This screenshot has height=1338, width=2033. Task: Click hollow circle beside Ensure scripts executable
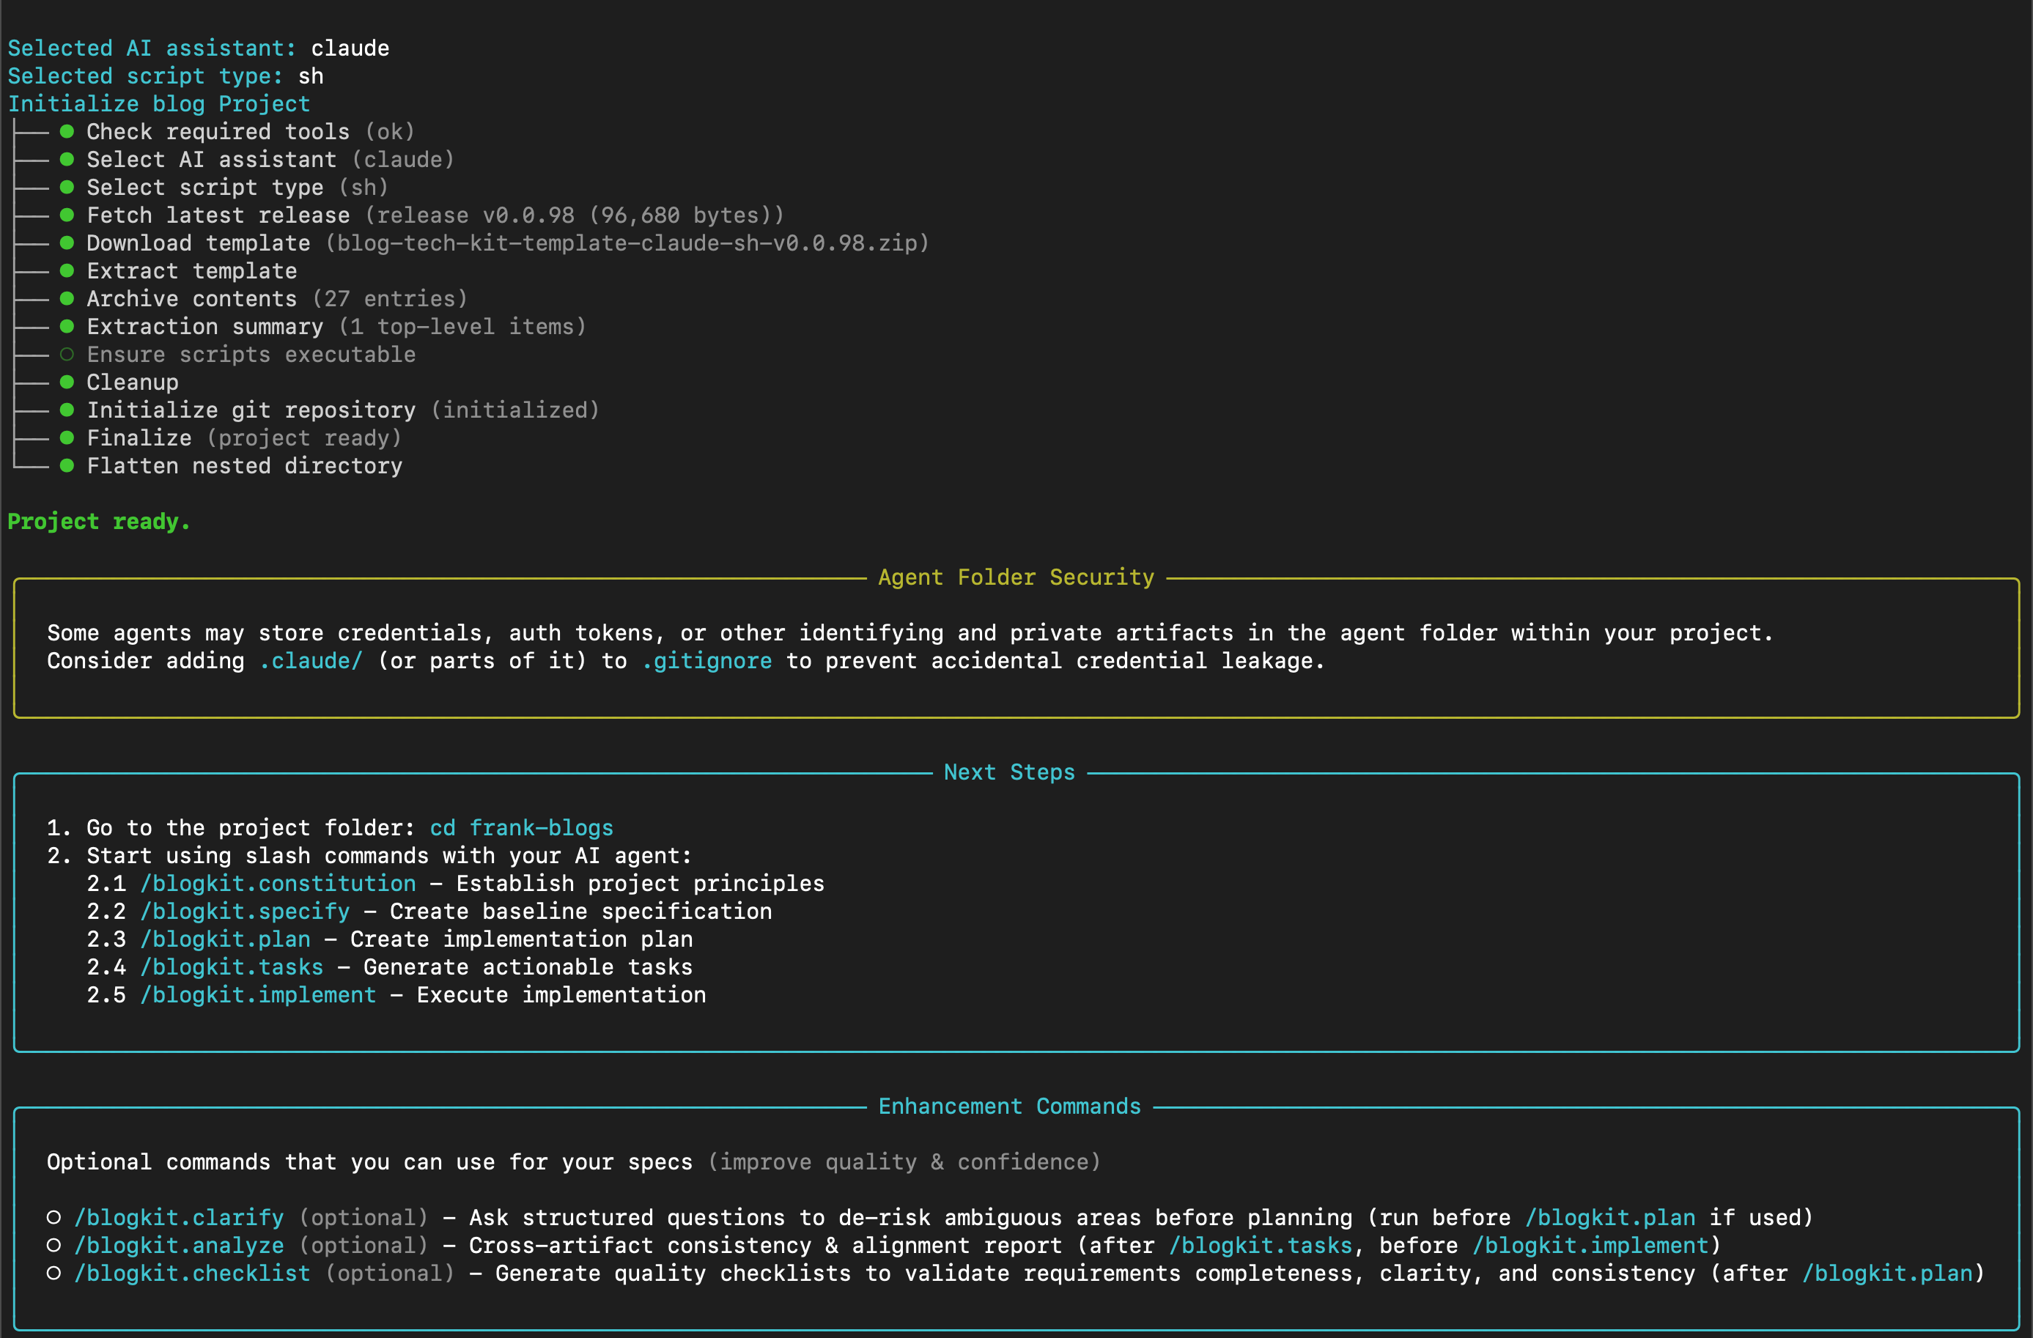pos(67,355)
